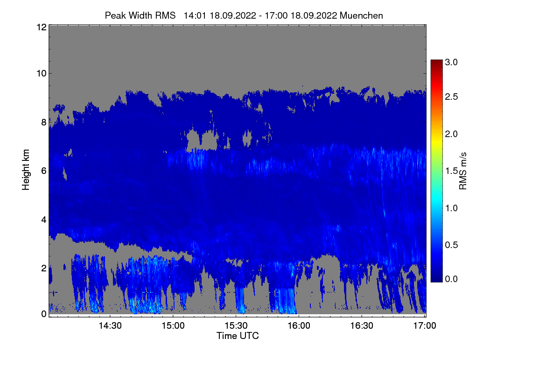Click the 14:30 time tick label
Image resolution: width=560 pixels, height=373 pixels.
coord(111,325)
